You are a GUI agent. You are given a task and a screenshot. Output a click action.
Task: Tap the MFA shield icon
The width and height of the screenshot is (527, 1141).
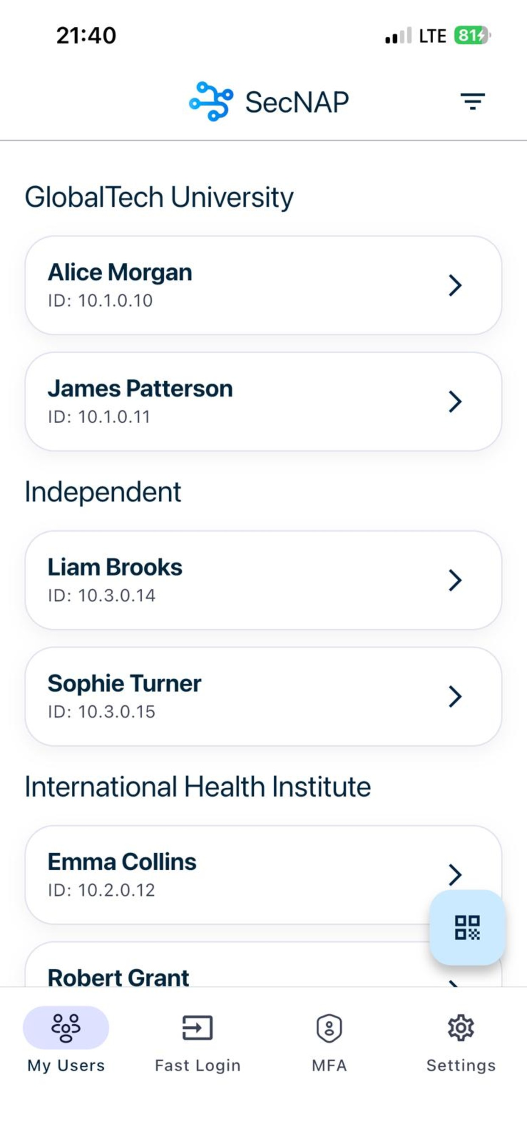click(329, 1028)
